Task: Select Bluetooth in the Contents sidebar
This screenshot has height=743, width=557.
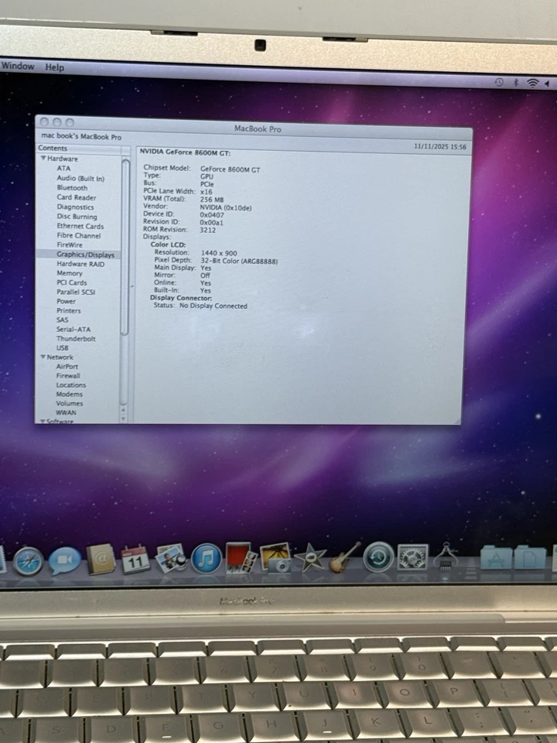Action: [72, 187]
